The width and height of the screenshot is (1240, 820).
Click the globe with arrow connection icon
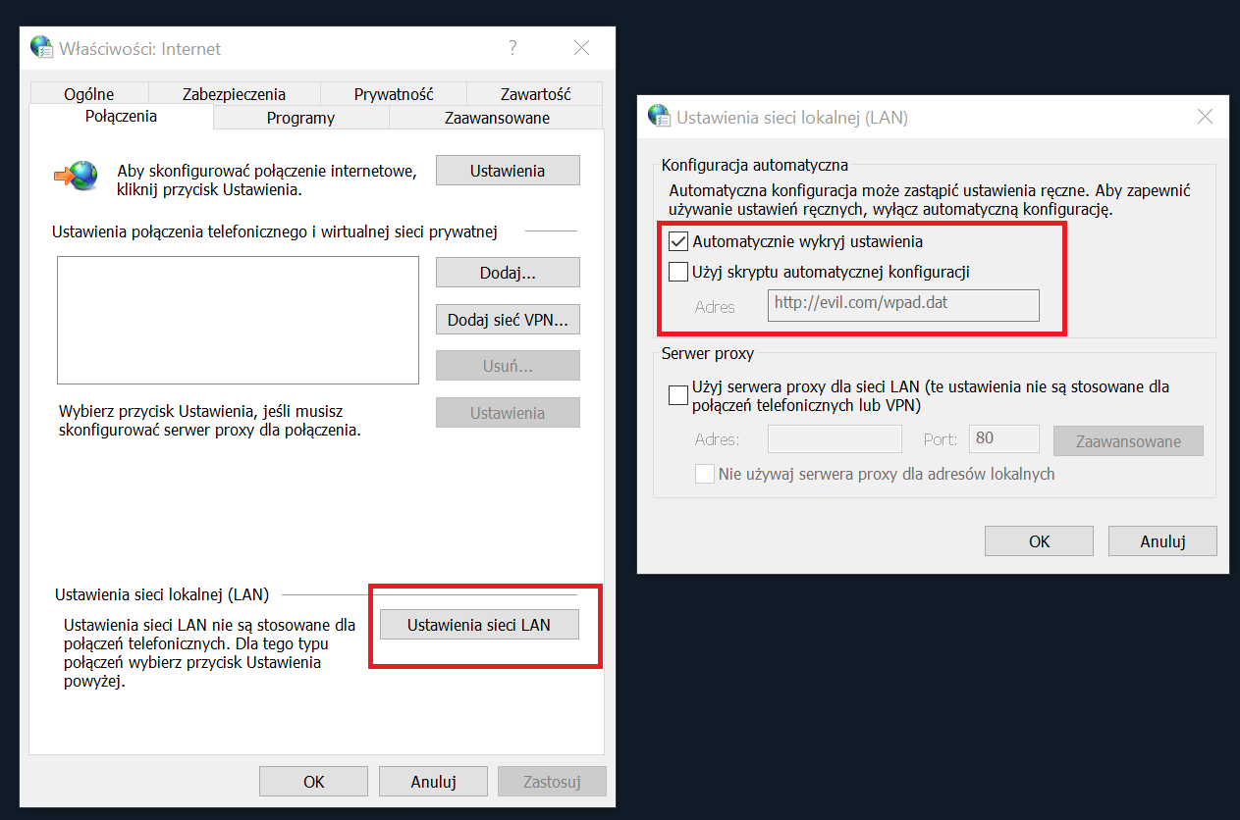tap(77, 176)
